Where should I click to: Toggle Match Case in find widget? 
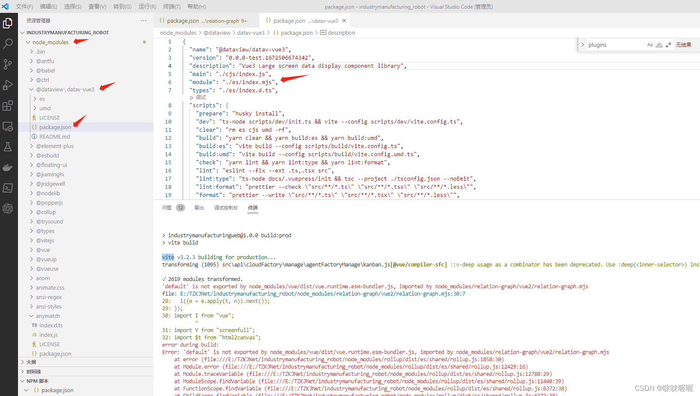click(x=650, y=45)
